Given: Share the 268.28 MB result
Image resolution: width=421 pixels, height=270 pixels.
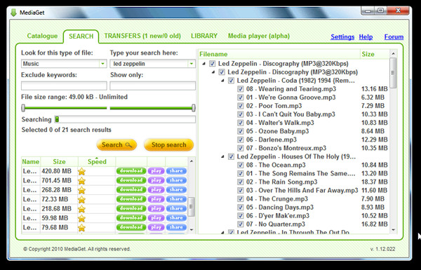Looking at the screenshot, I should click(176, 190).
